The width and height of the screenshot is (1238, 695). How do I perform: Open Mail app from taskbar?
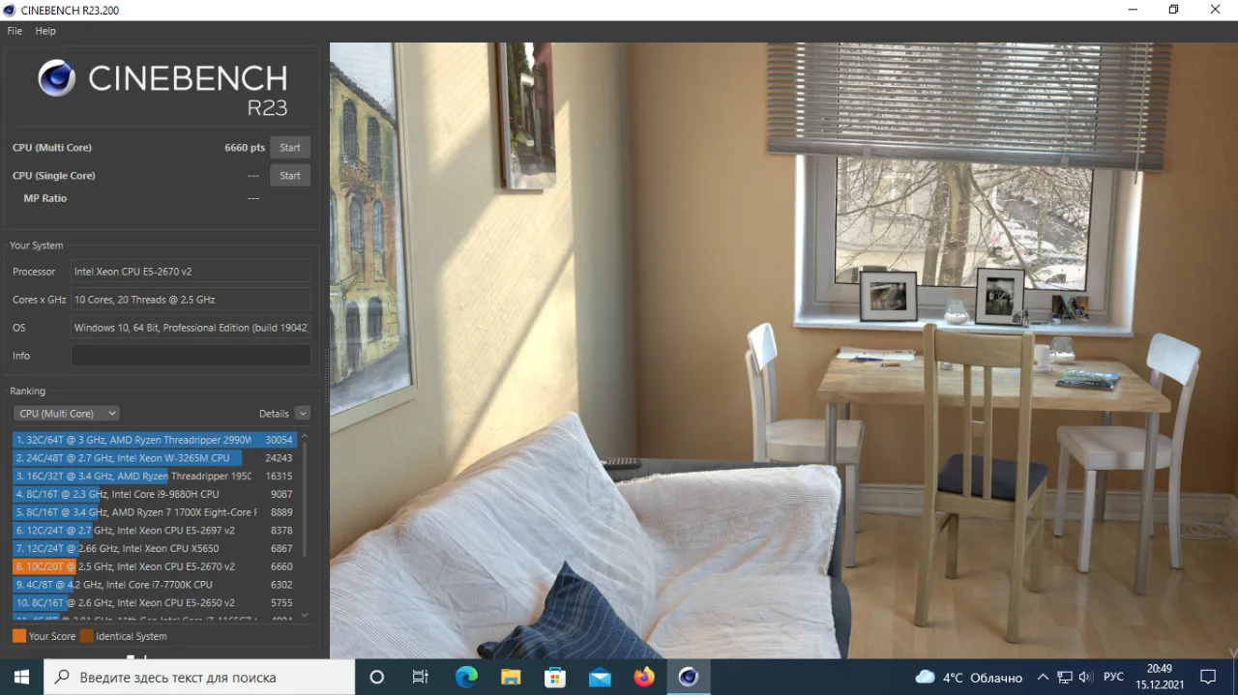click(600, 677)
